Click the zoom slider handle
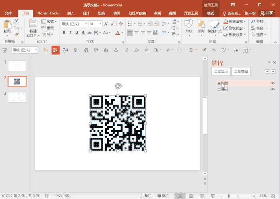Image resolution: width=280 pixels, height=199 pixels. (x=229, y=196)
